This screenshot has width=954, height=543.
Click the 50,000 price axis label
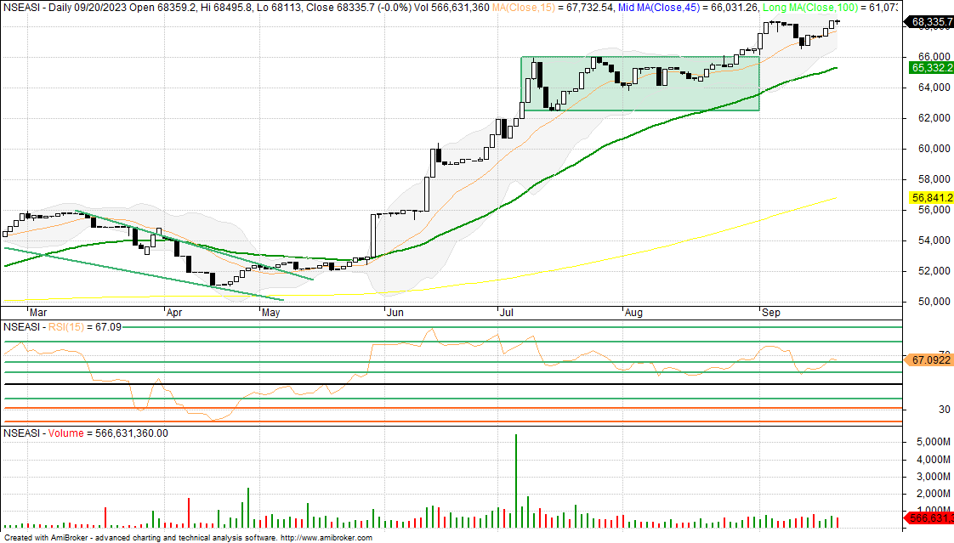pos(933,302)
